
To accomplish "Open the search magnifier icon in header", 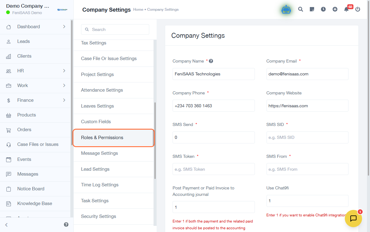I will click(x=301, y=10).
